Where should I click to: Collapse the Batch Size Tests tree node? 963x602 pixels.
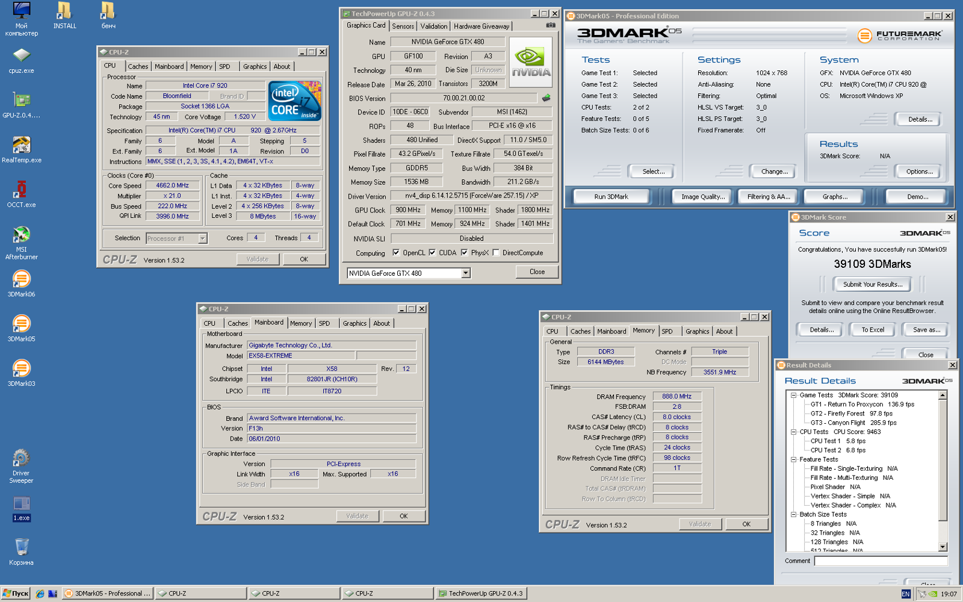(793, 515)
